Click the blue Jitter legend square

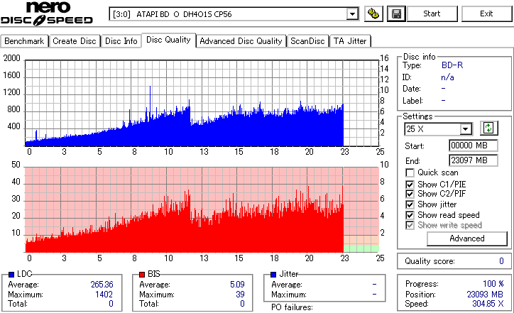click(x=273, y=275)
